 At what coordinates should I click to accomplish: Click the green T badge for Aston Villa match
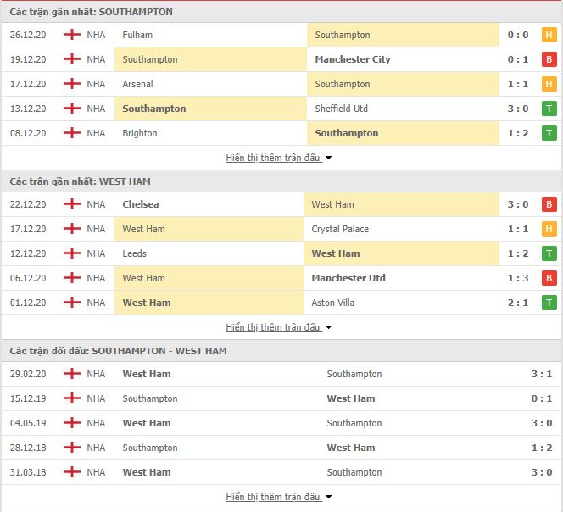[x=549, y=303]
